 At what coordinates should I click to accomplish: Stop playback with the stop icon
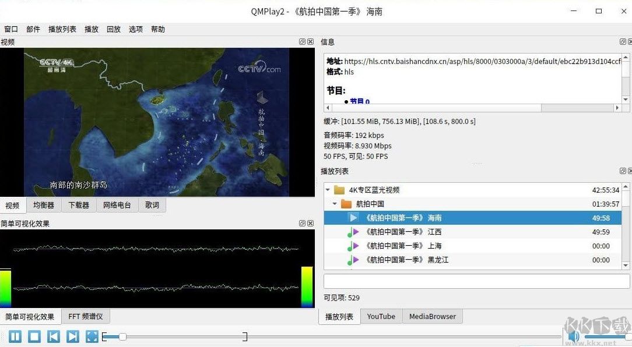(34, 337)
